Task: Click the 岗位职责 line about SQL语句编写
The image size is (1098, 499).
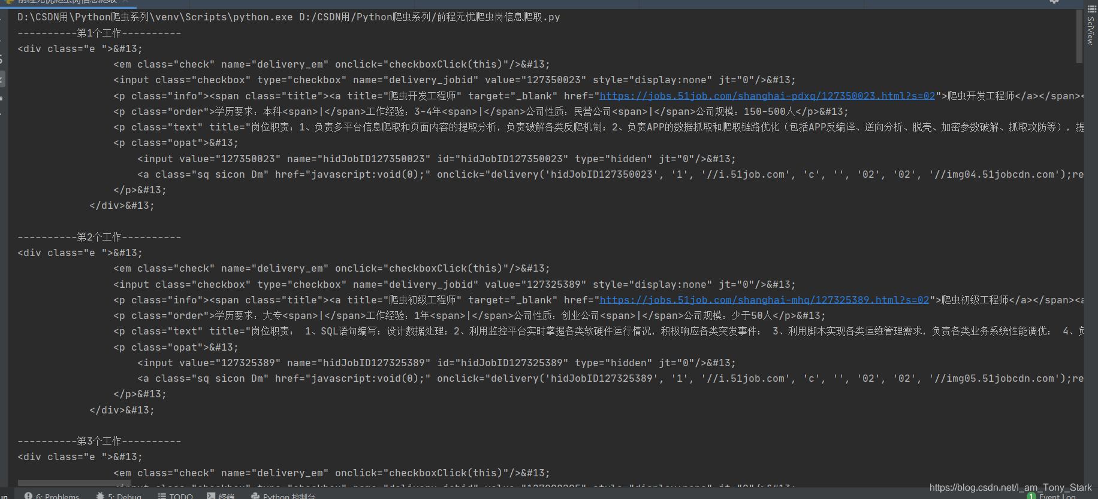Action: tap(598, 331)
